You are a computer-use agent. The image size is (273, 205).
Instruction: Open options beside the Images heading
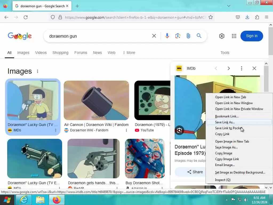[37, 71]
